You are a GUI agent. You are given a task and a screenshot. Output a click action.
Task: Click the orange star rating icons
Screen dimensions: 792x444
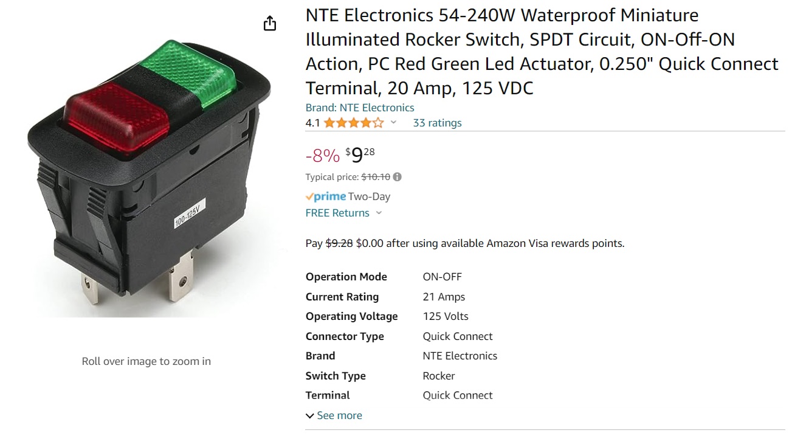click(353, 123)
